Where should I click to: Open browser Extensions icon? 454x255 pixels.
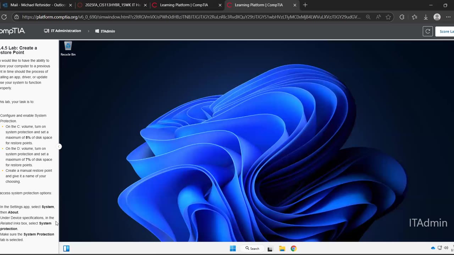click(402, 17)
